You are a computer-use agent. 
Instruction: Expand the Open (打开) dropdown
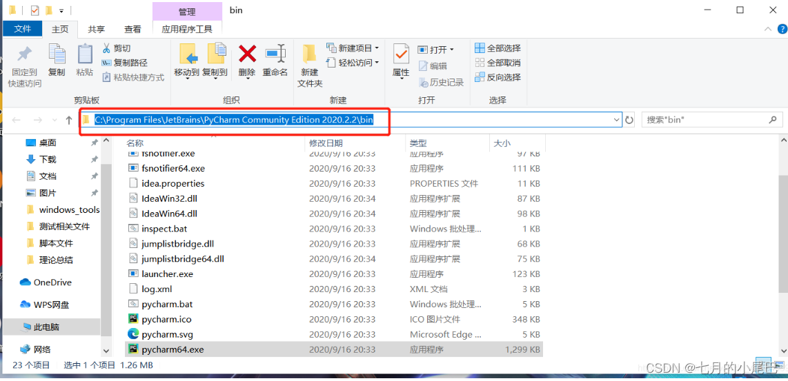[x=451, y=50]
